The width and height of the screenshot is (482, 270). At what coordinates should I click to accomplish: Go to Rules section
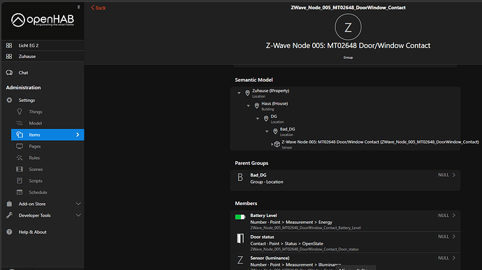[48, 158]
